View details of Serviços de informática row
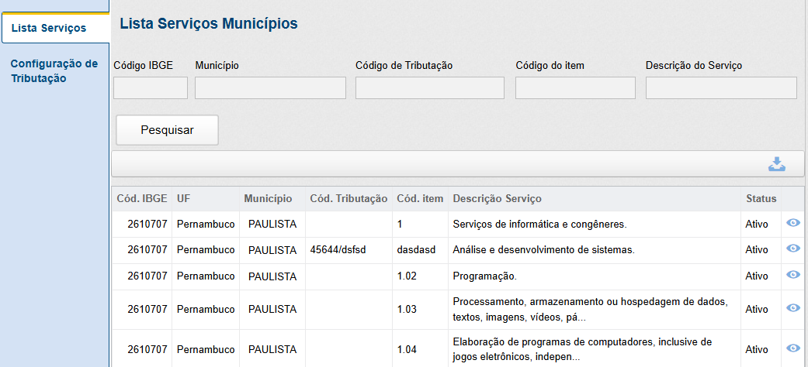808x367 pixels. [x=793, y=223]
